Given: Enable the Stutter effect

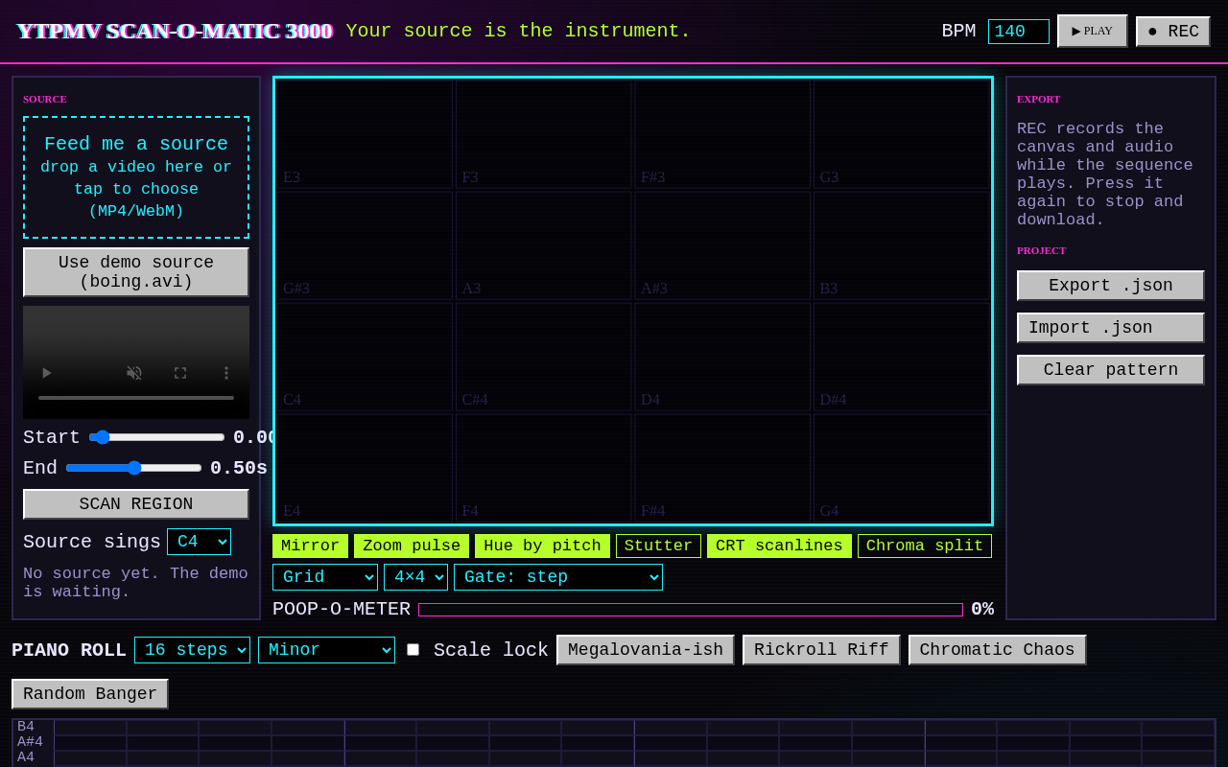Looking at the screenshot, I should [658, 546].
